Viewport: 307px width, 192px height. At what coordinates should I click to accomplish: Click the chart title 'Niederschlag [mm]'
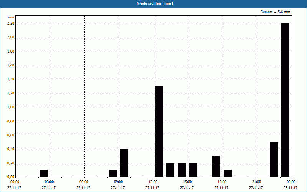pyautogui.click(x=155, y=3)
